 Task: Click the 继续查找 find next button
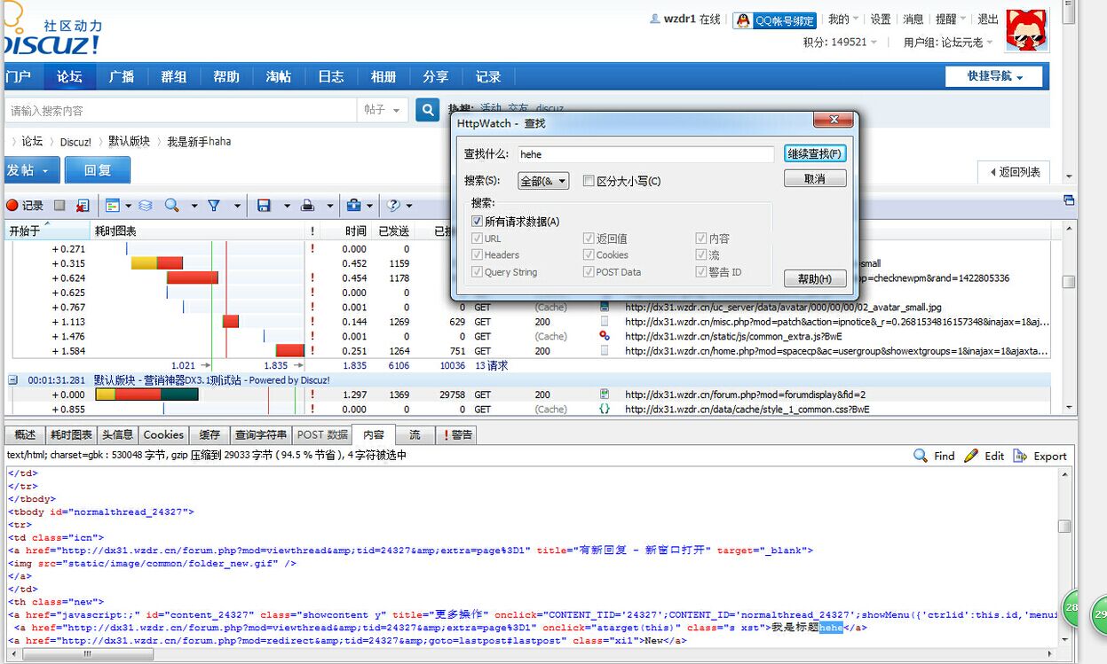point(815,154)
